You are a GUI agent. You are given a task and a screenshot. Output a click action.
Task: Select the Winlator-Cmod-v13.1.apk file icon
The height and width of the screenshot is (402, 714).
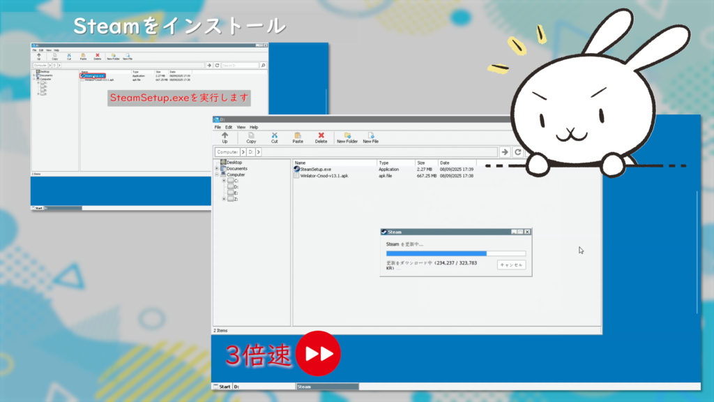(x=296, y=175)
